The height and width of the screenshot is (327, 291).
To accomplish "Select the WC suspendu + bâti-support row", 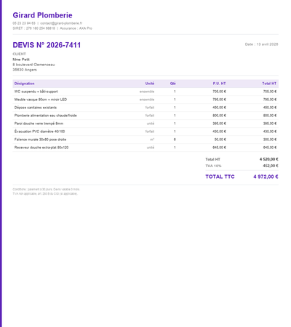I will tap(145, 92).
